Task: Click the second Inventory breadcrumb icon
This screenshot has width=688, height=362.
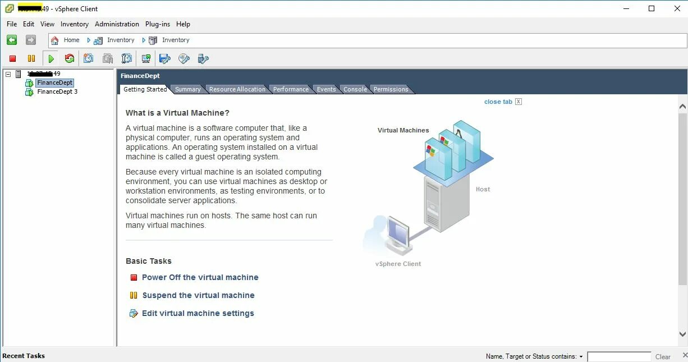Action: click(x=153, y=40)
